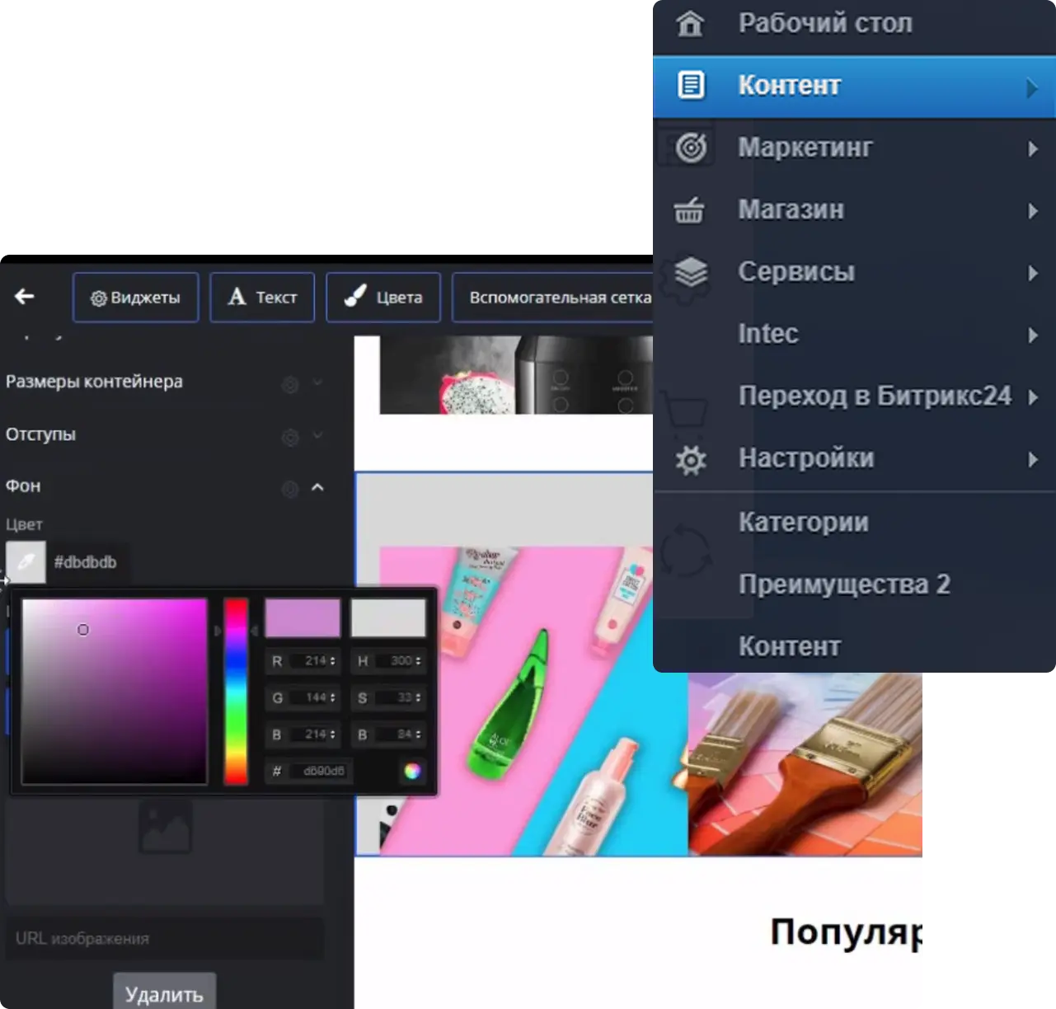Screen dimensions: 1056x1009
Task: Click the gear icon in the Фон row
Action: point(289,489)
